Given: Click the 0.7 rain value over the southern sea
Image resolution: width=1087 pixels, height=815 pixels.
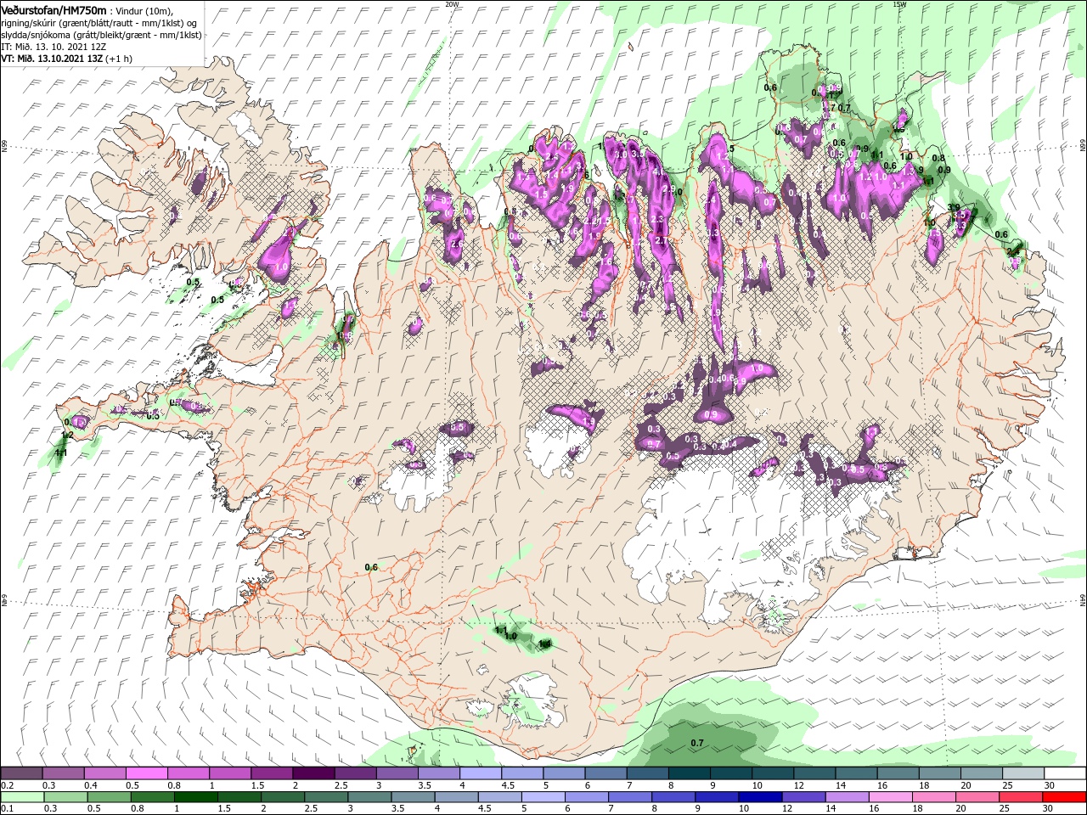Looking at the screenshot, I should pos(697,743).
